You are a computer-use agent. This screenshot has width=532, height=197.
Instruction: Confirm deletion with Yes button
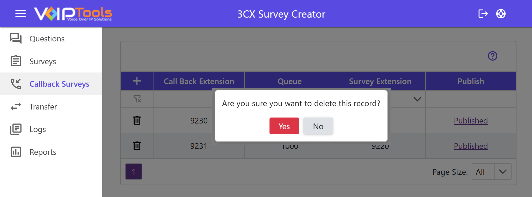(x=284, y=126)
